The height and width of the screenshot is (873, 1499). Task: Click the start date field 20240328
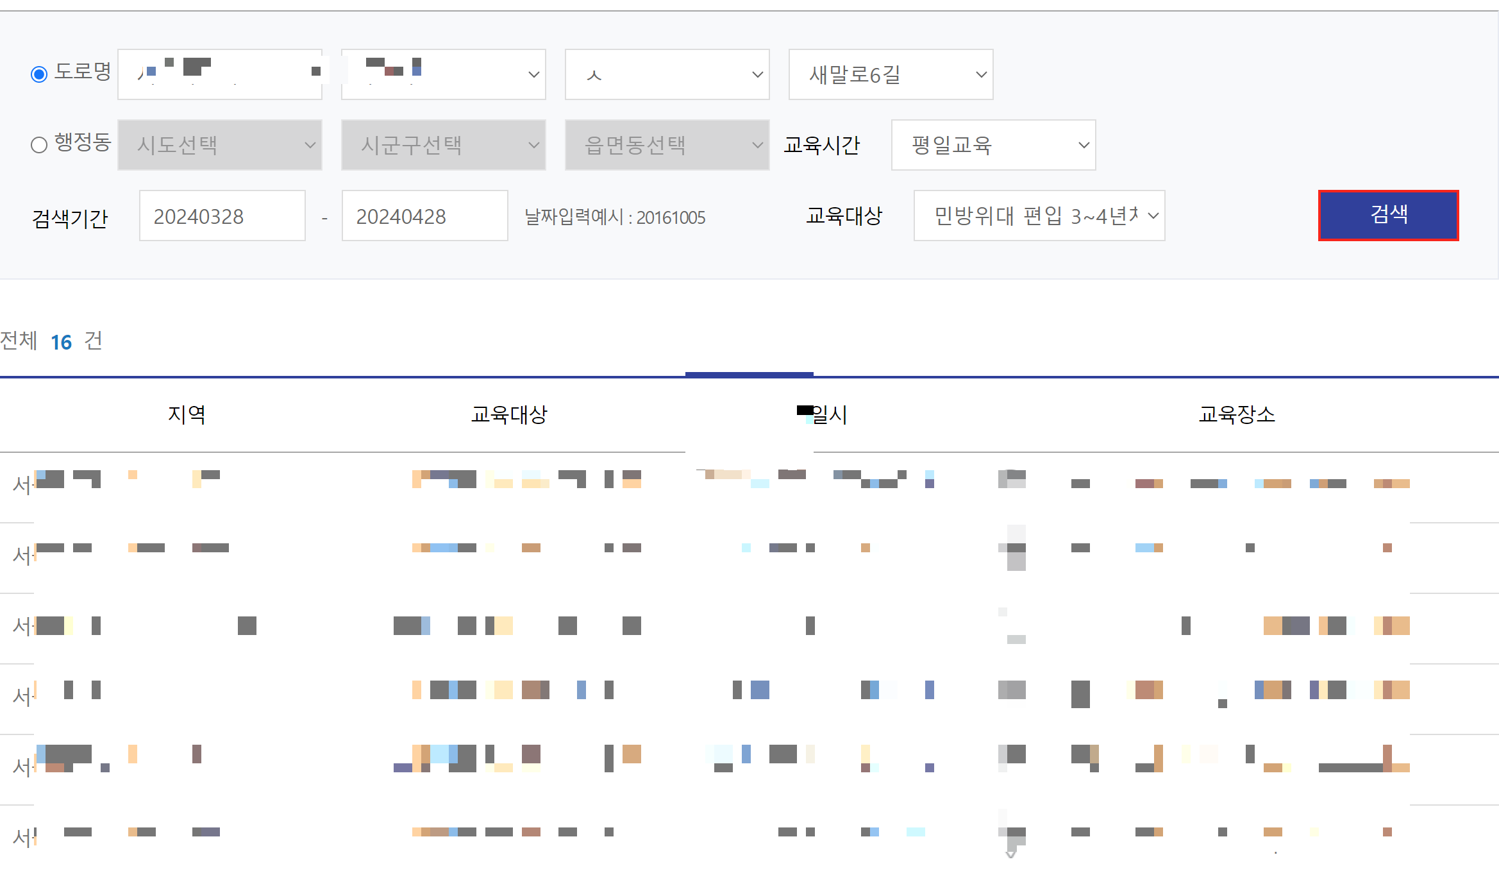point(222,216)
